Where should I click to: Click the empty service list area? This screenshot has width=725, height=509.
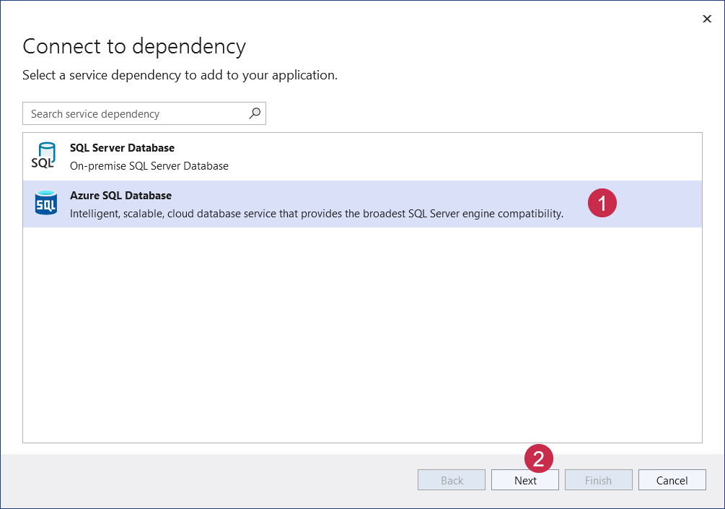pyautogui.click(x=361, y=332)
